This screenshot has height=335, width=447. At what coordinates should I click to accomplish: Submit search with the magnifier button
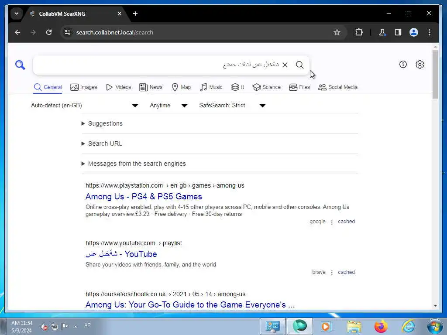click(x=299, y=65)
